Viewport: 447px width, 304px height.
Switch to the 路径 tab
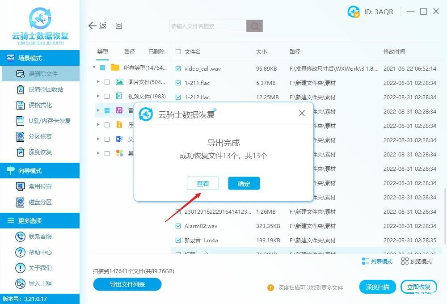130,51
